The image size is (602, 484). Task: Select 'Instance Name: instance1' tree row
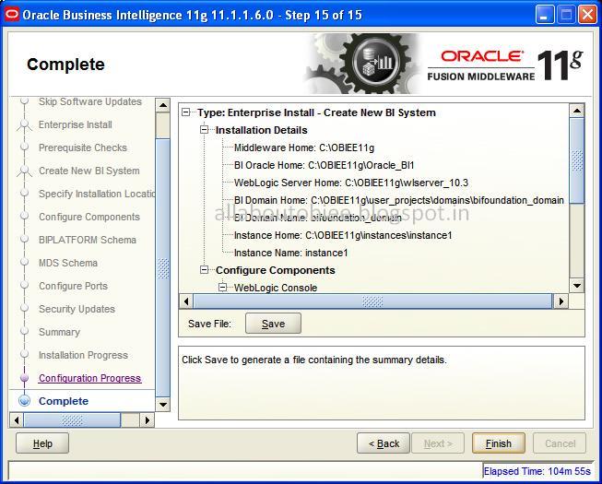(x=290, y=253)
